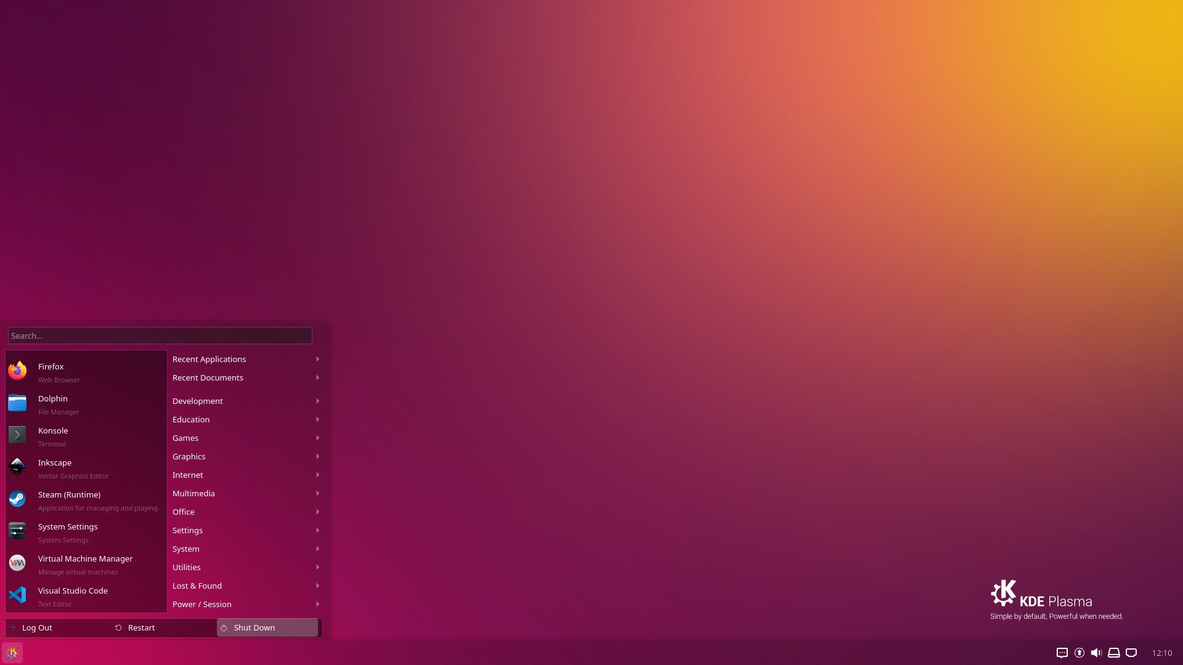The height and width of the screenshot is (665, 1183).
Task: Expand Multimedia category arrow
Action: (x=317, y=493)
